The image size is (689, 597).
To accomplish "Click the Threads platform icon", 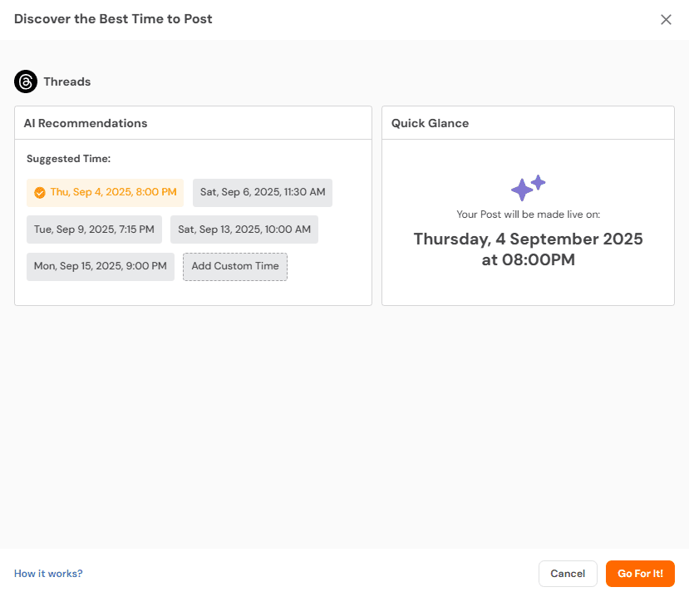I will click(26, 81).
